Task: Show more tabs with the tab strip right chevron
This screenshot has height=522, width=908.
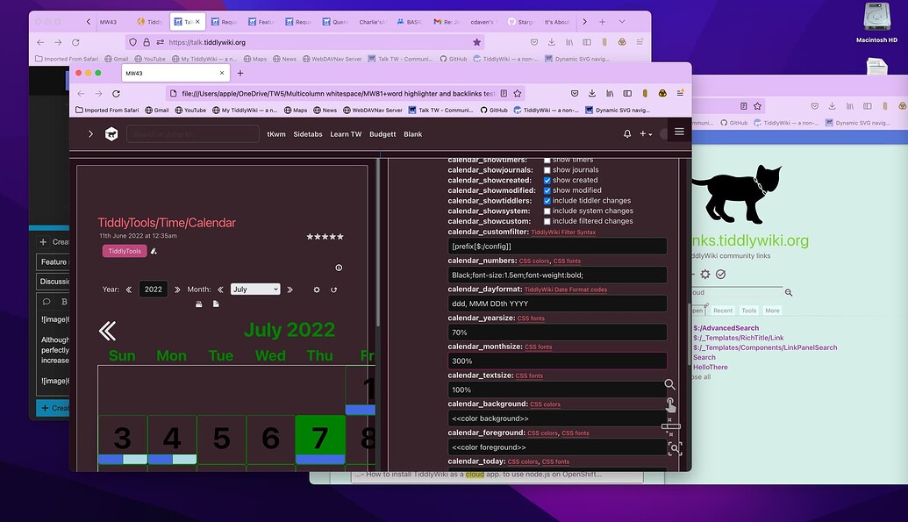Action: [x=584, y=22]
